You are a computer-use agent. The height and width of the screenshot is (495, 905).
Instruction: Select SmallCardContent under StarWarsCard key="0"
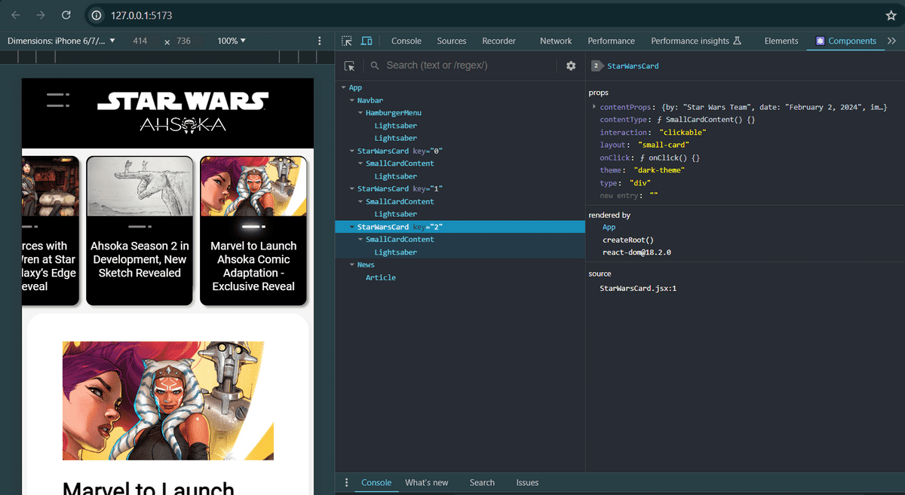pos(400,163)
